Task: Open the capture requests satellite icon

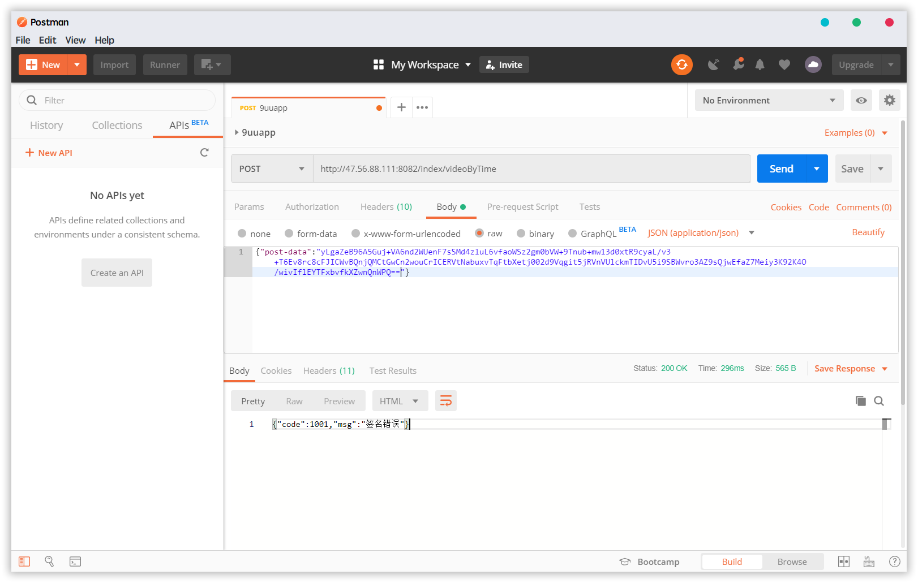Action: coord(714,64)
